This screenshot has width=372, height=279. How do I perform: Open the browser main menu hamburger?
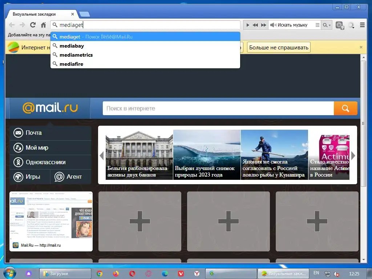coord(362,25)
